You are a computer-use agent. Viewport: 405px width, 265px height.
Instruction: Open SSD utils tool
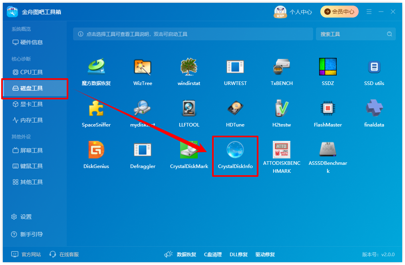pyautogui.click(x=374, y=72)
